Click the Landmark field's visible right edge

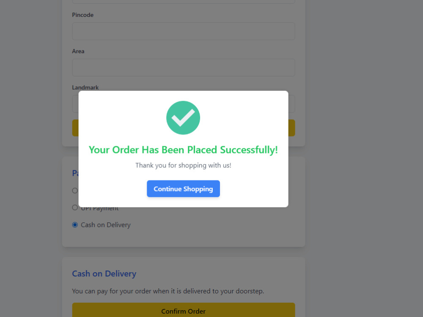291,104
